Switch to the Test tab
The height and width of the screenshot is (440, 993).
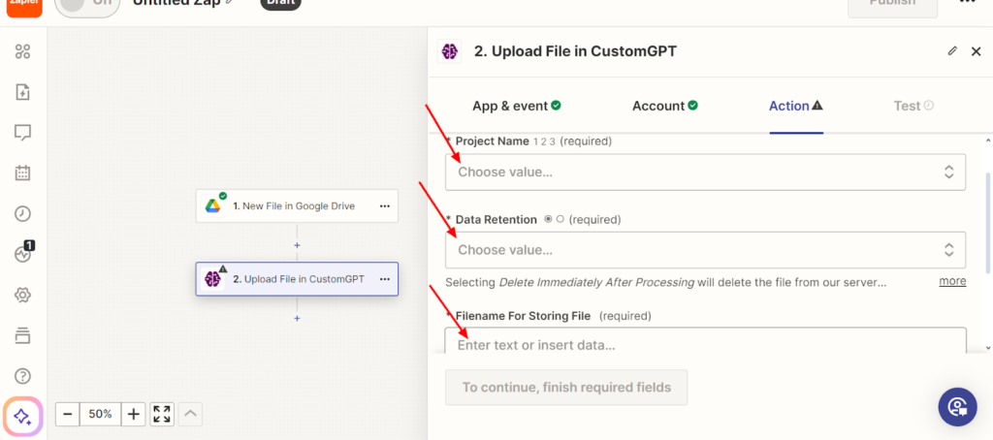coord(913,106)
